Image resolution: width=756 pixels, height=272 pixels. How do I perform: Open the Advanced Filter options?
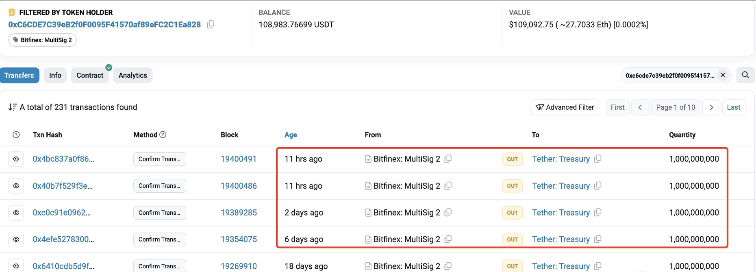tap(565, 107)
